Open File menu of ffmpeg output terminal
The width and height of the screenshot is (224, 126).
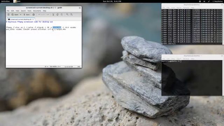[x=163, y=8]
